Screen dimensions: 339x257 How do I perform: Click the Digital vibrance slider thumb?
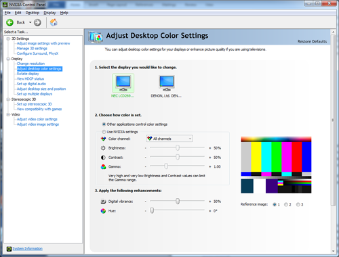[x=178, y=201]
